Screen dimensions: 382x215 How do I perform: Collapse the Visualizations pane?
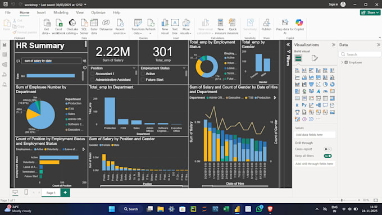tap(333, 45)
